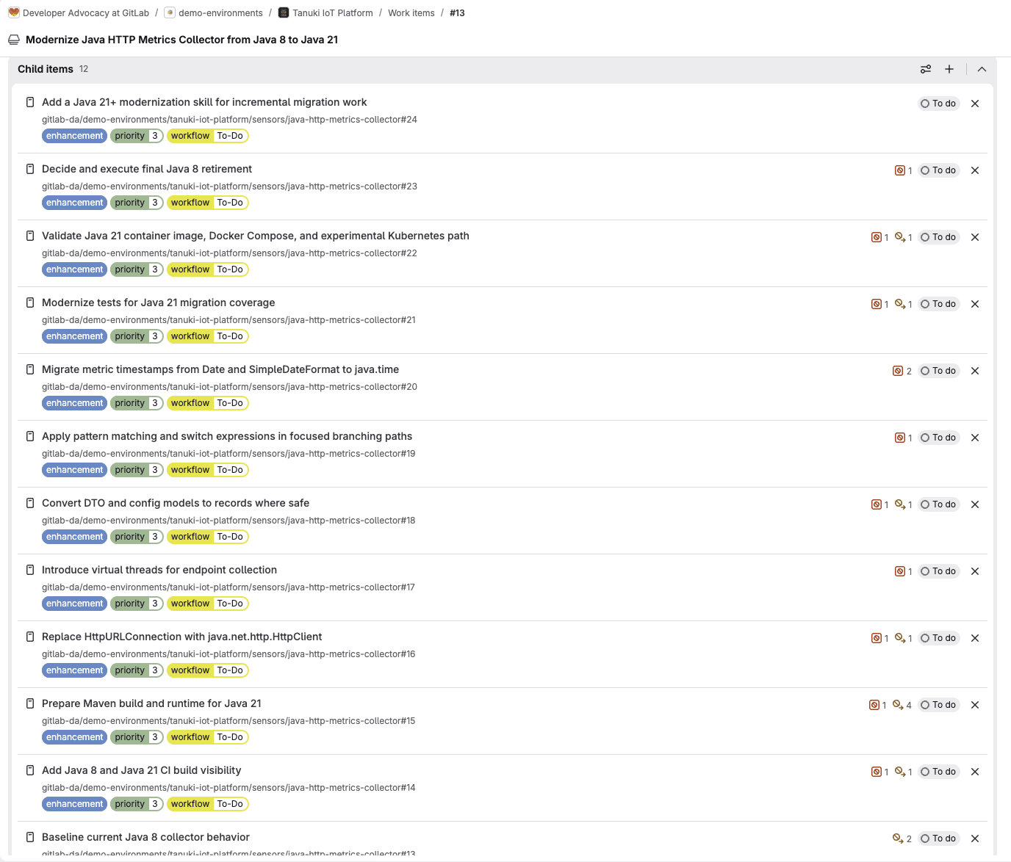Click 'To do' status on 'Prepare Maven build' row
Screen dimensions: 1011x862
(938, 705)
